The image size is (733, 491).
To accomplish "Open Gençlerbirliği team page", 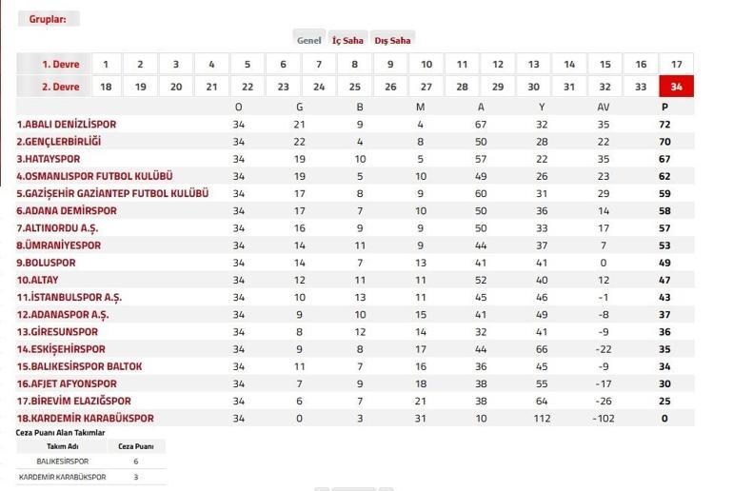I will tap(59, 142).
